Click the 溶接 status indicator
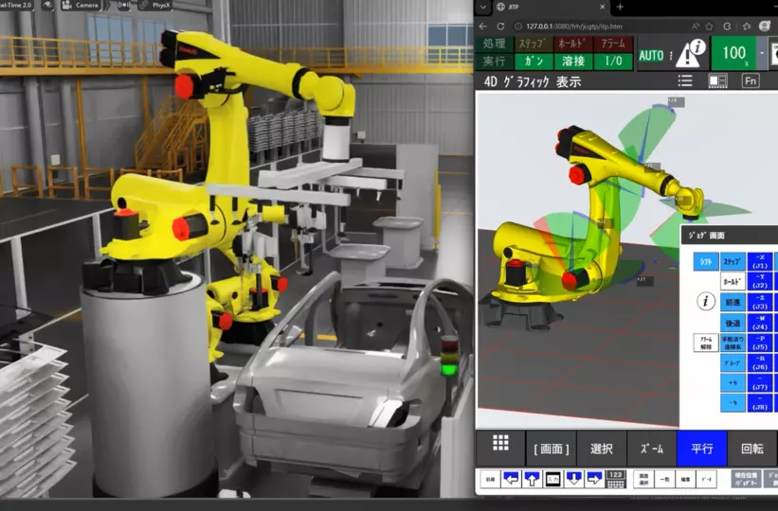Screen dimensions: 778x511 pyautogui.click(x=572, y=61)
